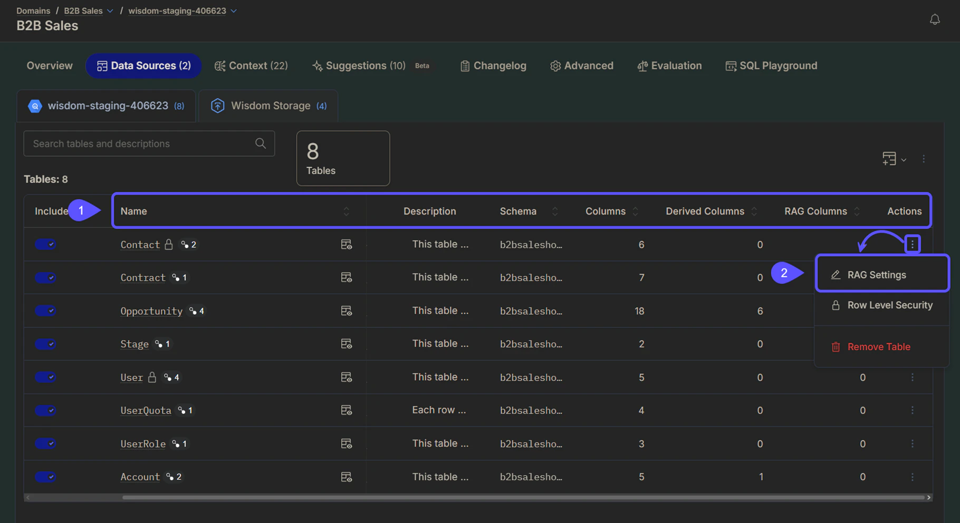
Task: Open actions menu for Contact row
Action: (x=913, y=244)
